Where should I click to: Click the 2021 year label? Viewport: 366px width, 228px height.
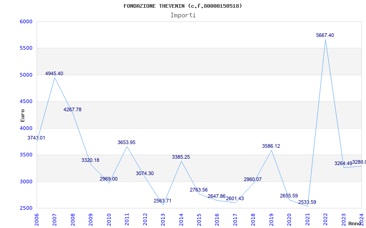(307, 219)
